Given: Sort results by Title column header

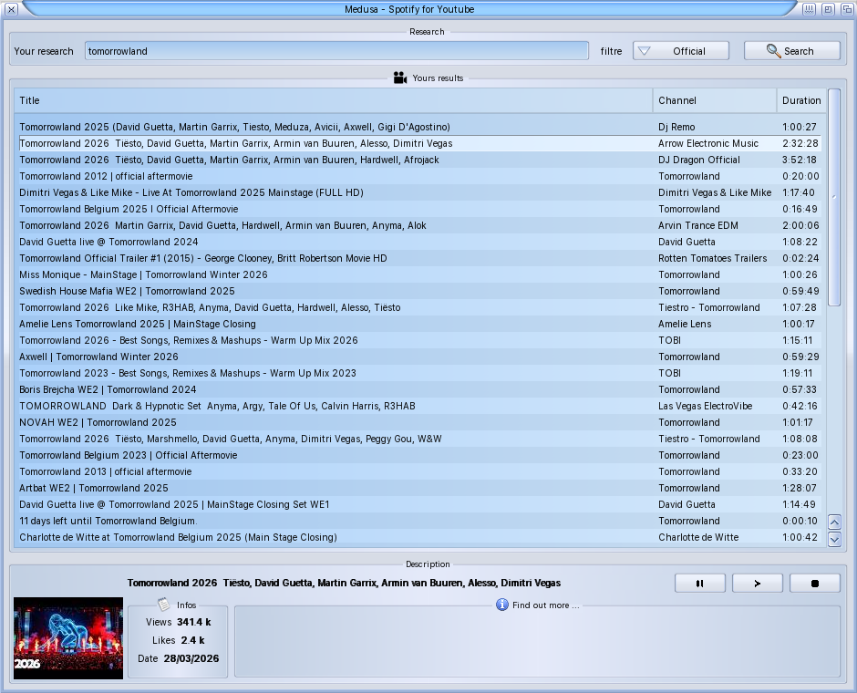Looking at the screenshot, I should point(333,100).
